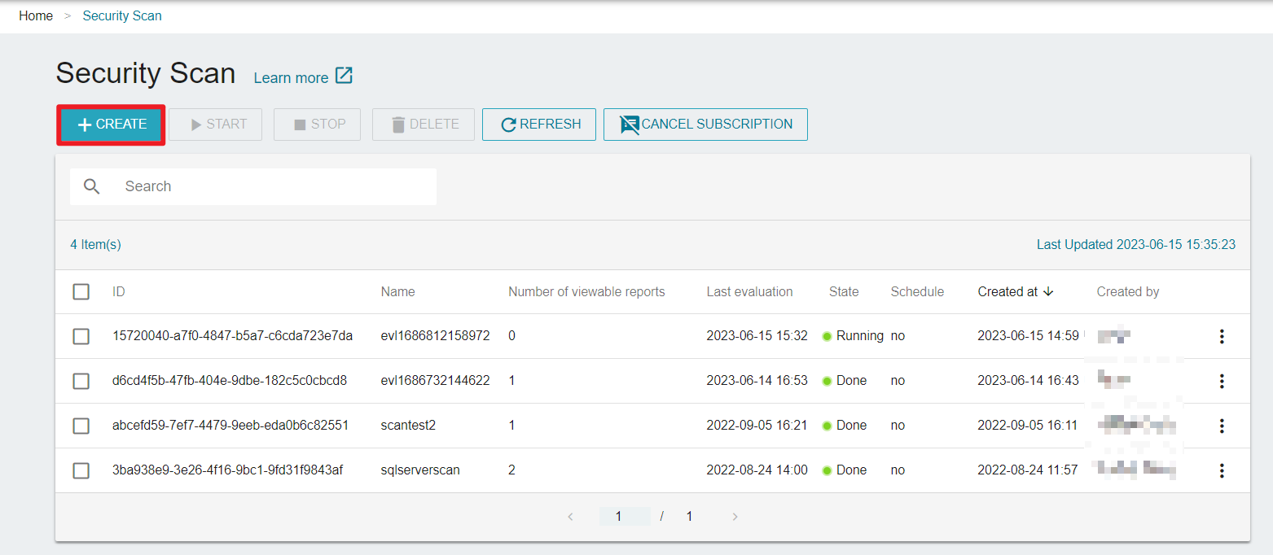Click the name evl1686812158972
The image size is (1273, 555).
point(435,336)
